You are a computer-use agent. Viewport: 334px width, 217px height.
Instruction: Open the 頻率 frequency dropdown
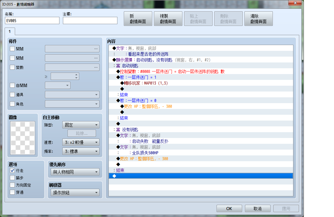(x=81, y=151)
